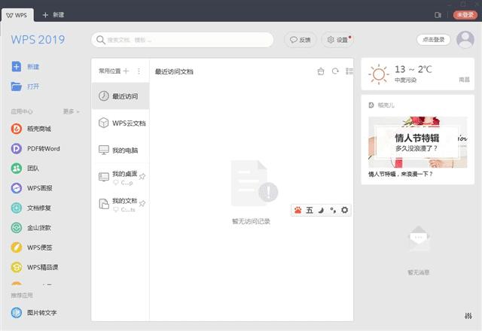Click the login pill button

click(x=434, y=40)
